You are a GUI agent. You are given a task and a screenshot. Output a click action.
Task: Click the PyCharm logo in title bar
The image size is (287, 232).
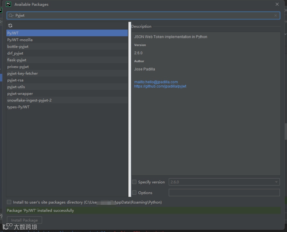[9, 4]
